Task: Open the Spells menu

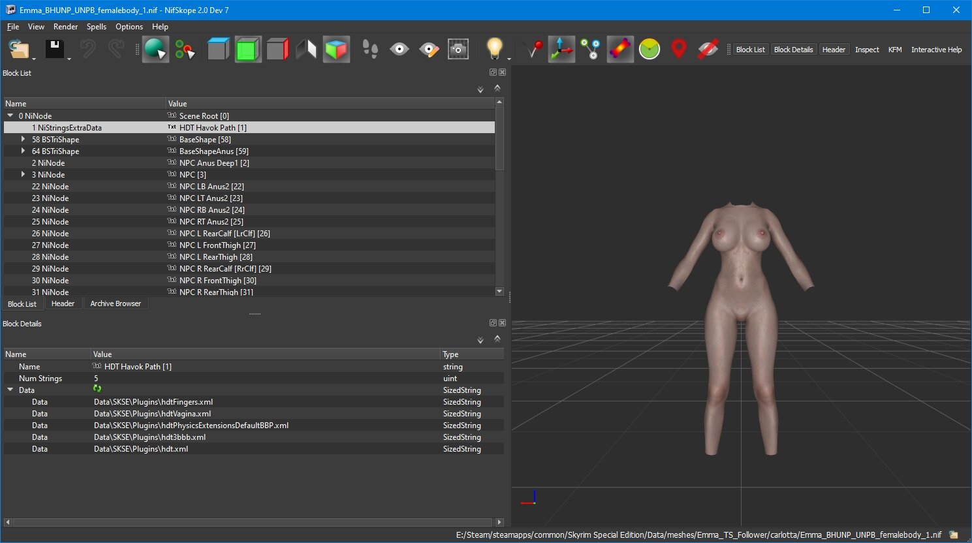Action: pyautogui.click(x=97, y=27)
